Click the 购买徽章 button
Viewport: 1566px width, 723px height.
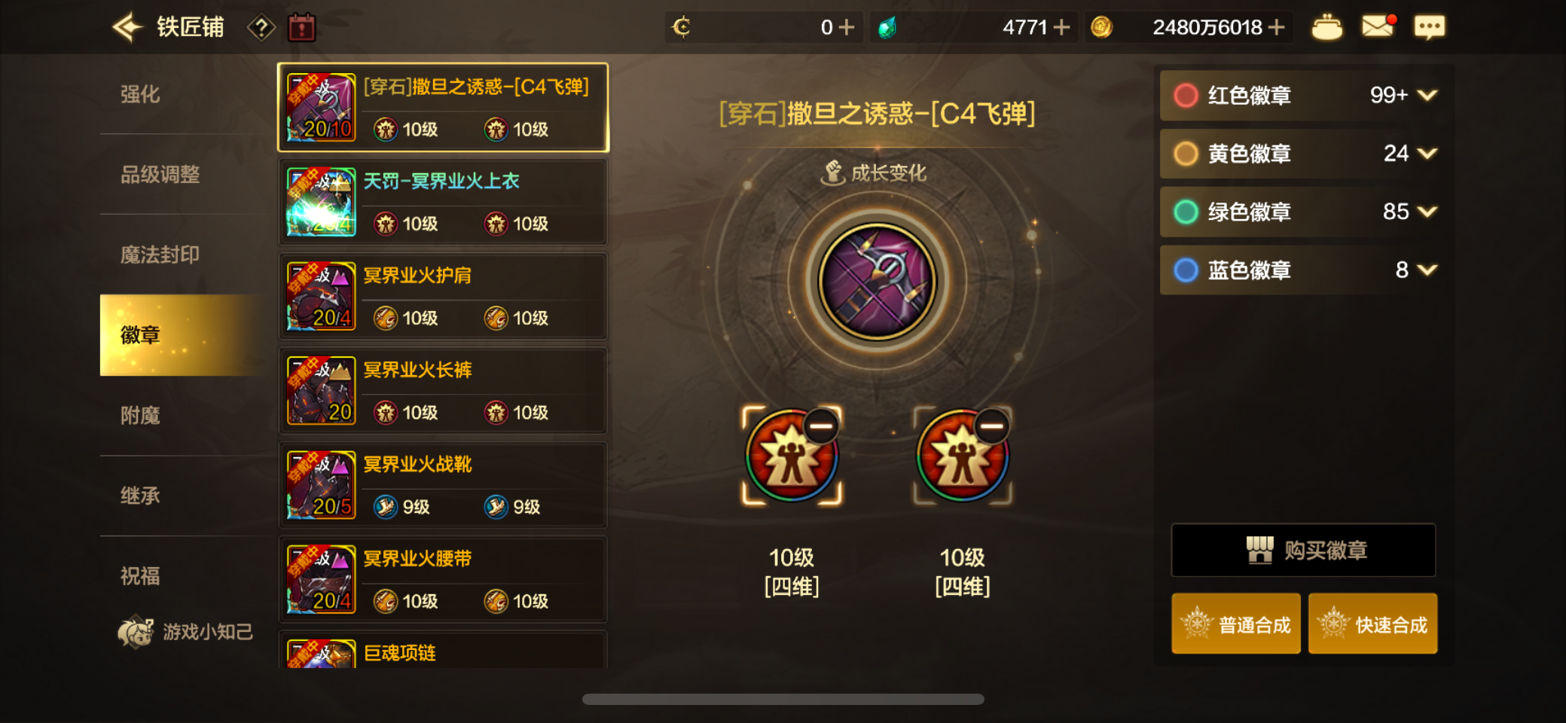click(x=1303, y=550)
